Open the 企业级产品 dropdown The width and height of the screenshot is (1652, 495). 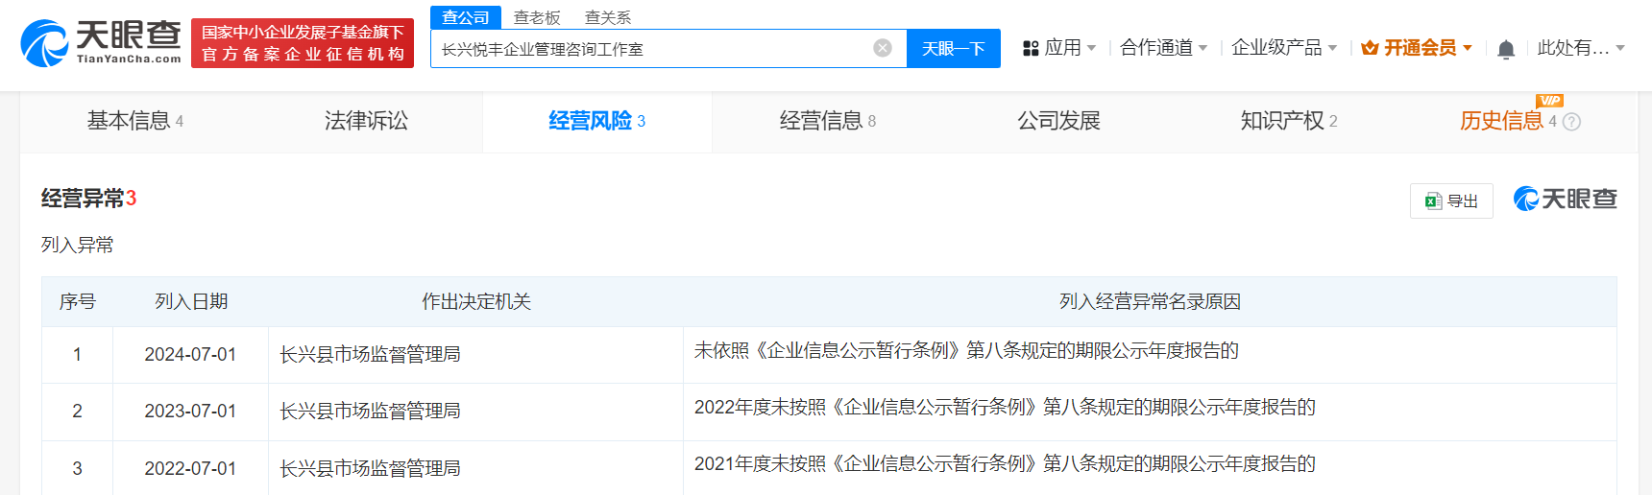[x=1283, y=48]
